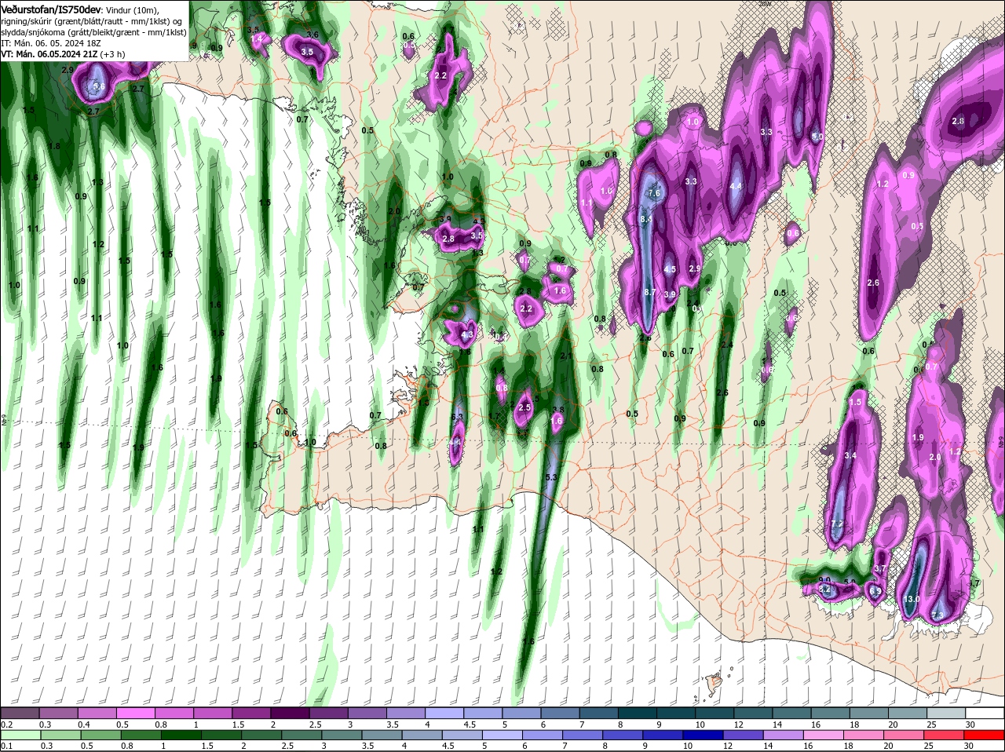The width and height of the screenshot is (1005, 752).
Task: Select snow legend dark purple swatch starting at 2
Action: pos(291,713)
